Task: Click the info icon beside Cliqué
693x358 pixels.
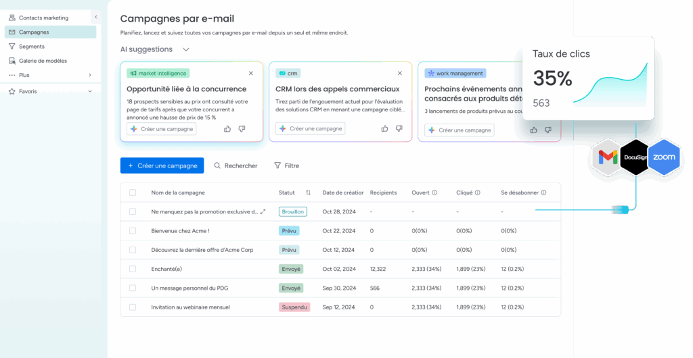Action: click(x=478, y=193)
